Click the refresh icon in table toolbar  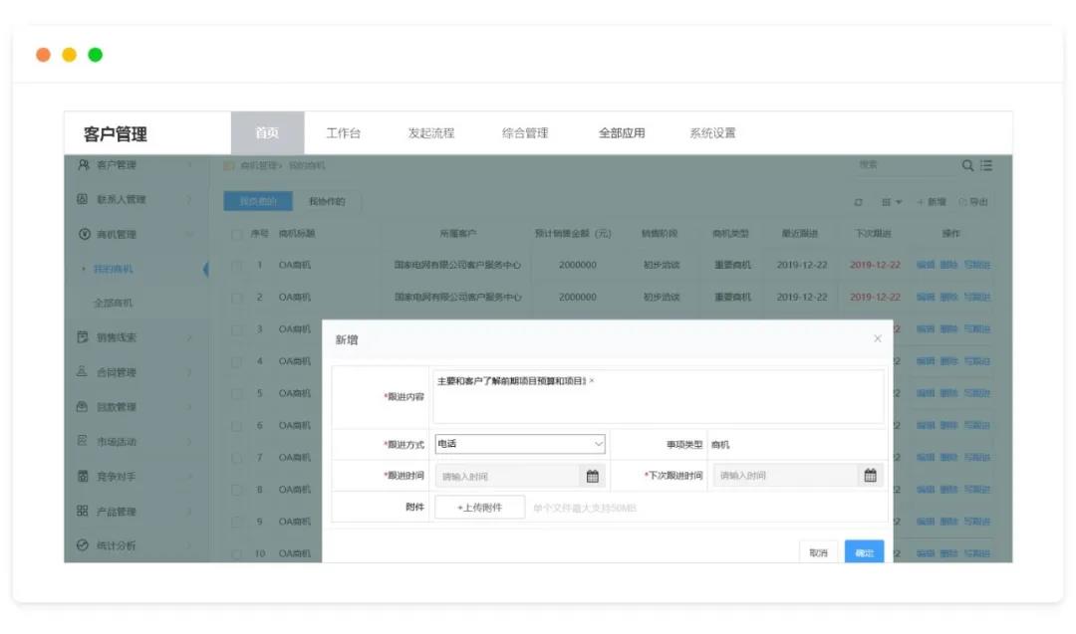pyautogui.click(x=858, y=202)
